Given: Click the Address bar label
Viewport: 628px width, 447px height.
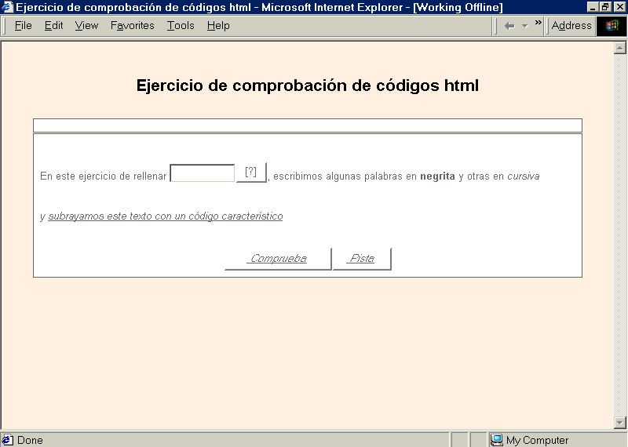Looking at the screenshot, I should pos(571,26).
